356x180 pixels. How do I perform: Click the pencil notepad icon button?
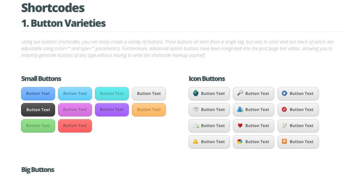click(x=298, y=126)
